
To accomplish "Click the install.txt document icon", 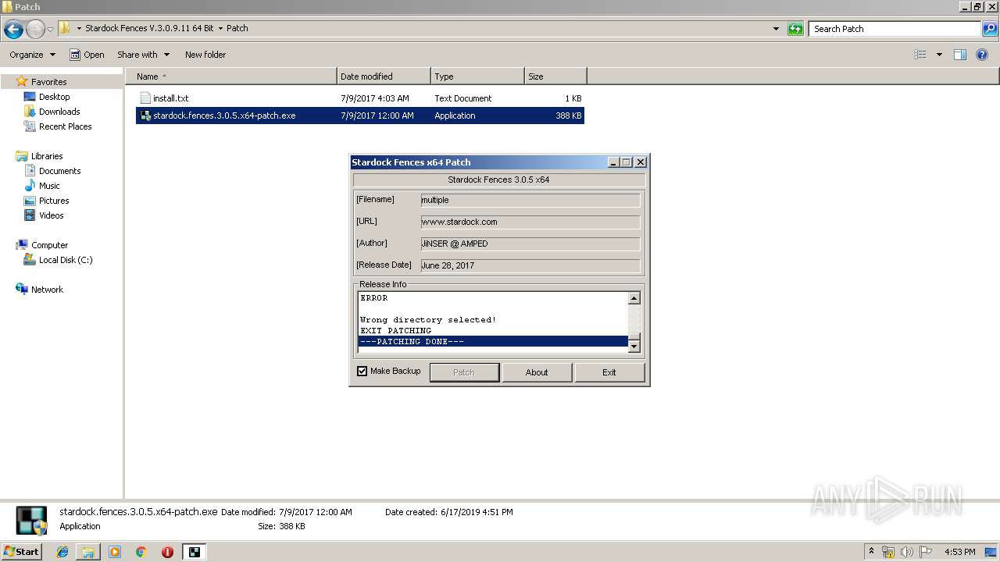I will click(x=145, y=98).
